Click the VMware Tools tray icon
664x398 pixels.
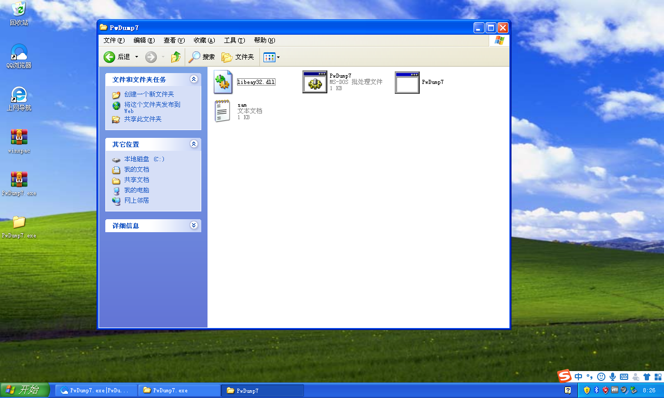[x=615, y=390]
